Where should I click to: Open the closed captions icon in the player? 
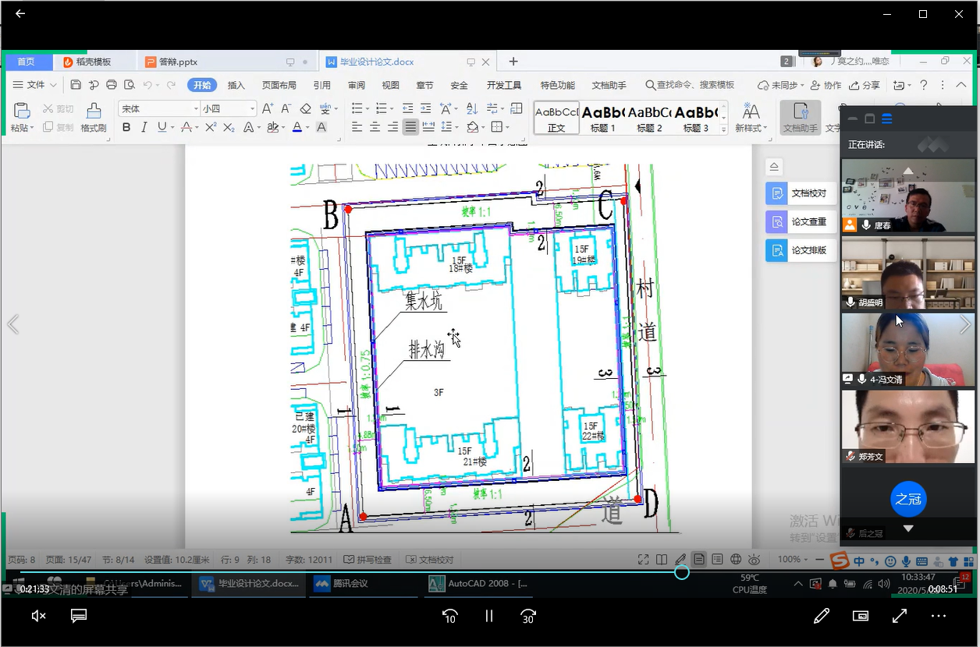pyautogui.click(x=79, y=616)
